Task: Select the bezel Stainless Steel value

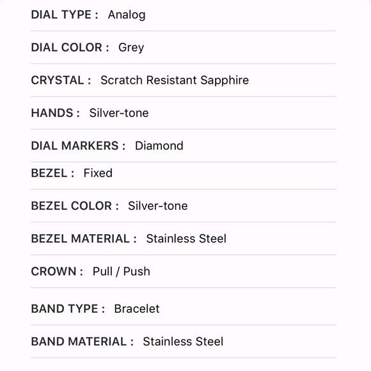Action: (186, 239)
